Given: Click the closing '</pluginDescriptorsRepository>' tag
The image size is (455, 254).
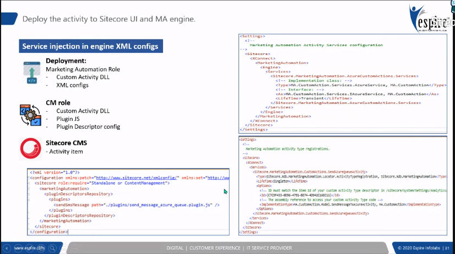Looking at the screenshot, I should tap(79, 216).
